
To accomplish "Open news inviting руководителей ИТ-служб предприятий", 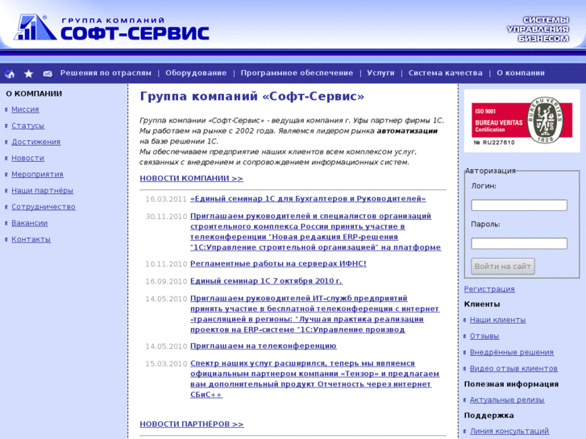I will click(x=314, y=314).
